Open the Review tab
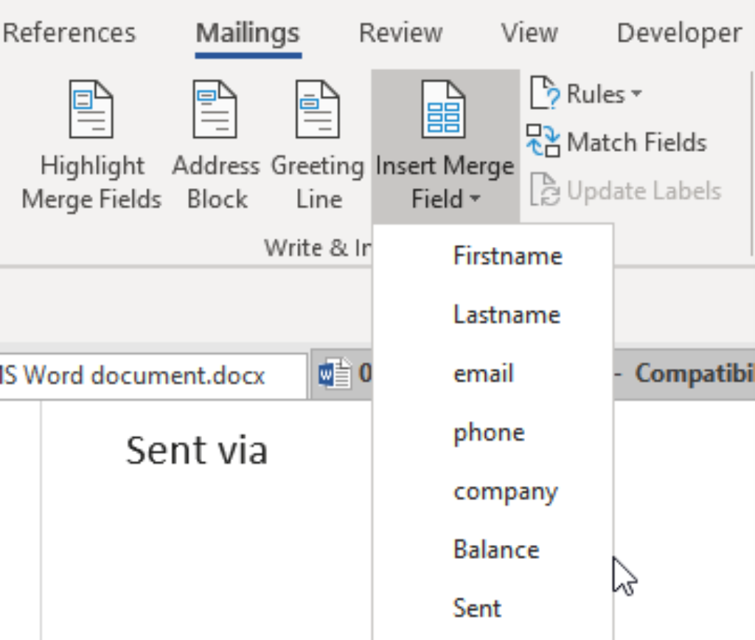 [400, 32]
